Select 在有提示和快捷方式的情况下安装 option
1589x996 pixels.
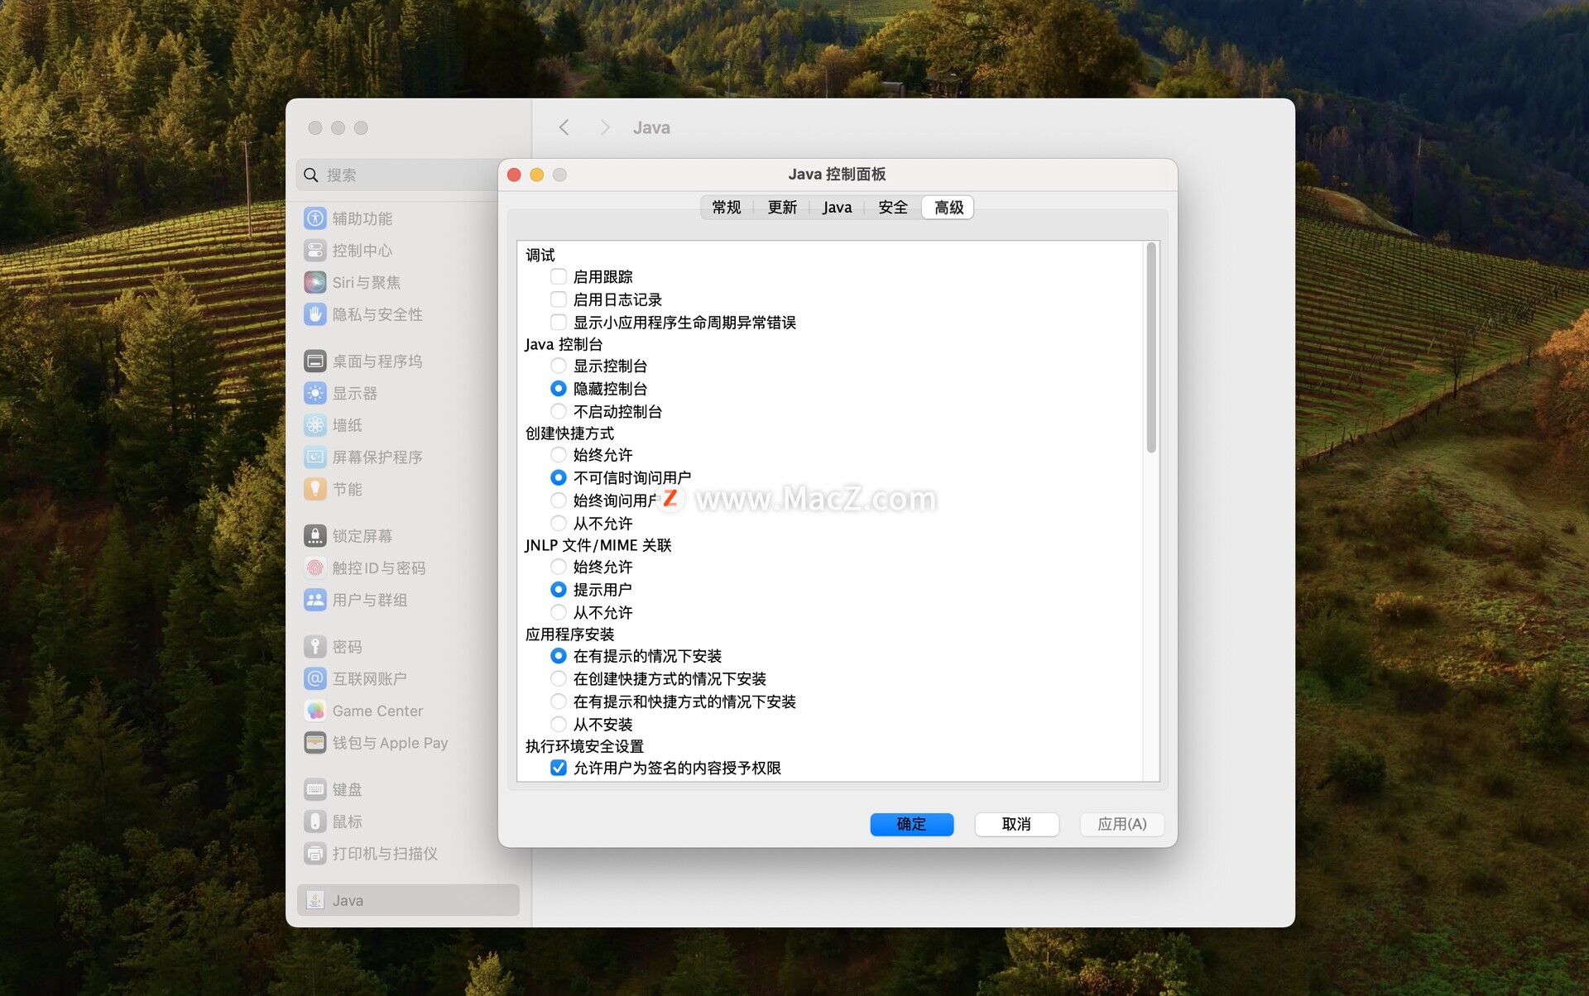pyautogui.click(x=559, y=702)
